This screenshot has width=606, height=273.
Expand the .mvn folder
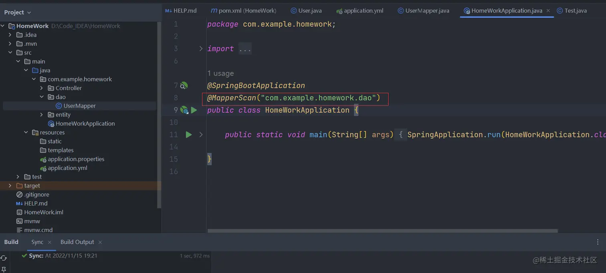(x=10, y=44)
